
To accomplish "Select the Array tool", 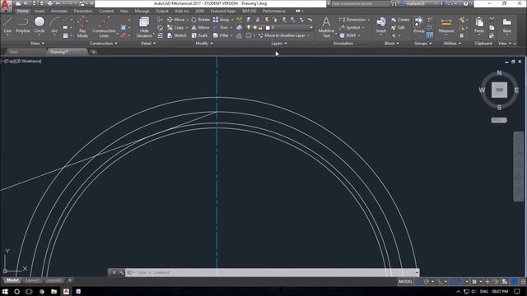I will tap(222, 20).
